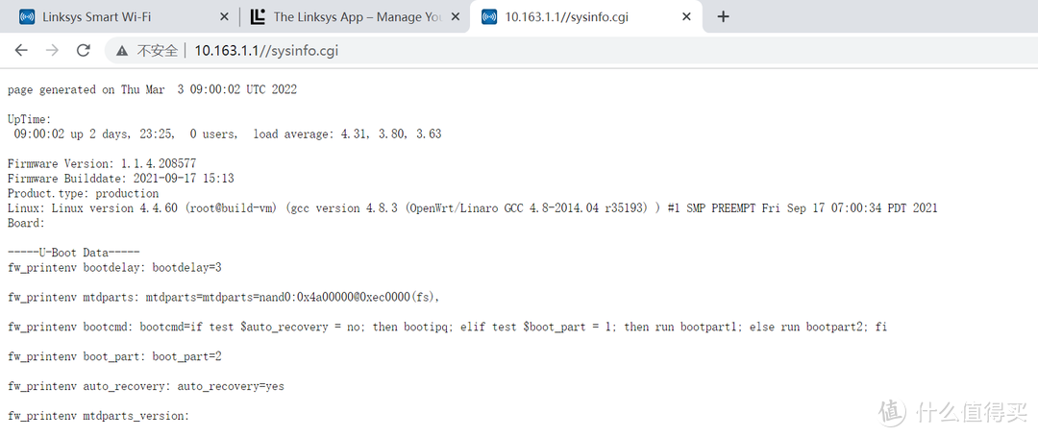Click the 'Linux: Linux version 4.4.60' line

[473, 208]
